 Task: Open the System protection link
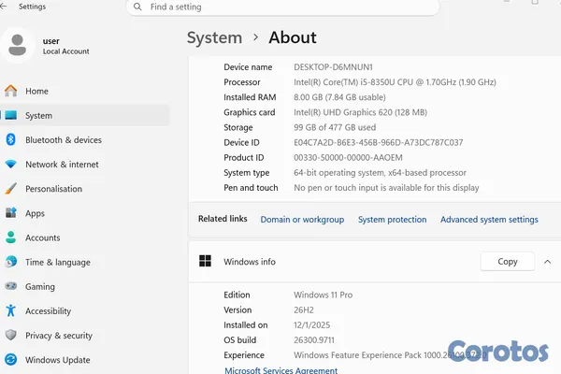coord(392,220)
